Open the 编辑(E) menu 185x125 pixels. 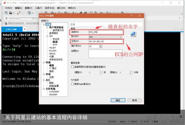coord(18,8)
